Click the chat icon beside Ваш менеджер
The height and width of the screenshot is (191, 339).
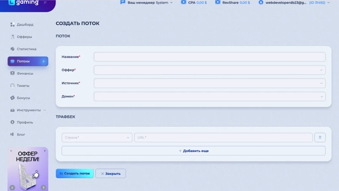123,2
